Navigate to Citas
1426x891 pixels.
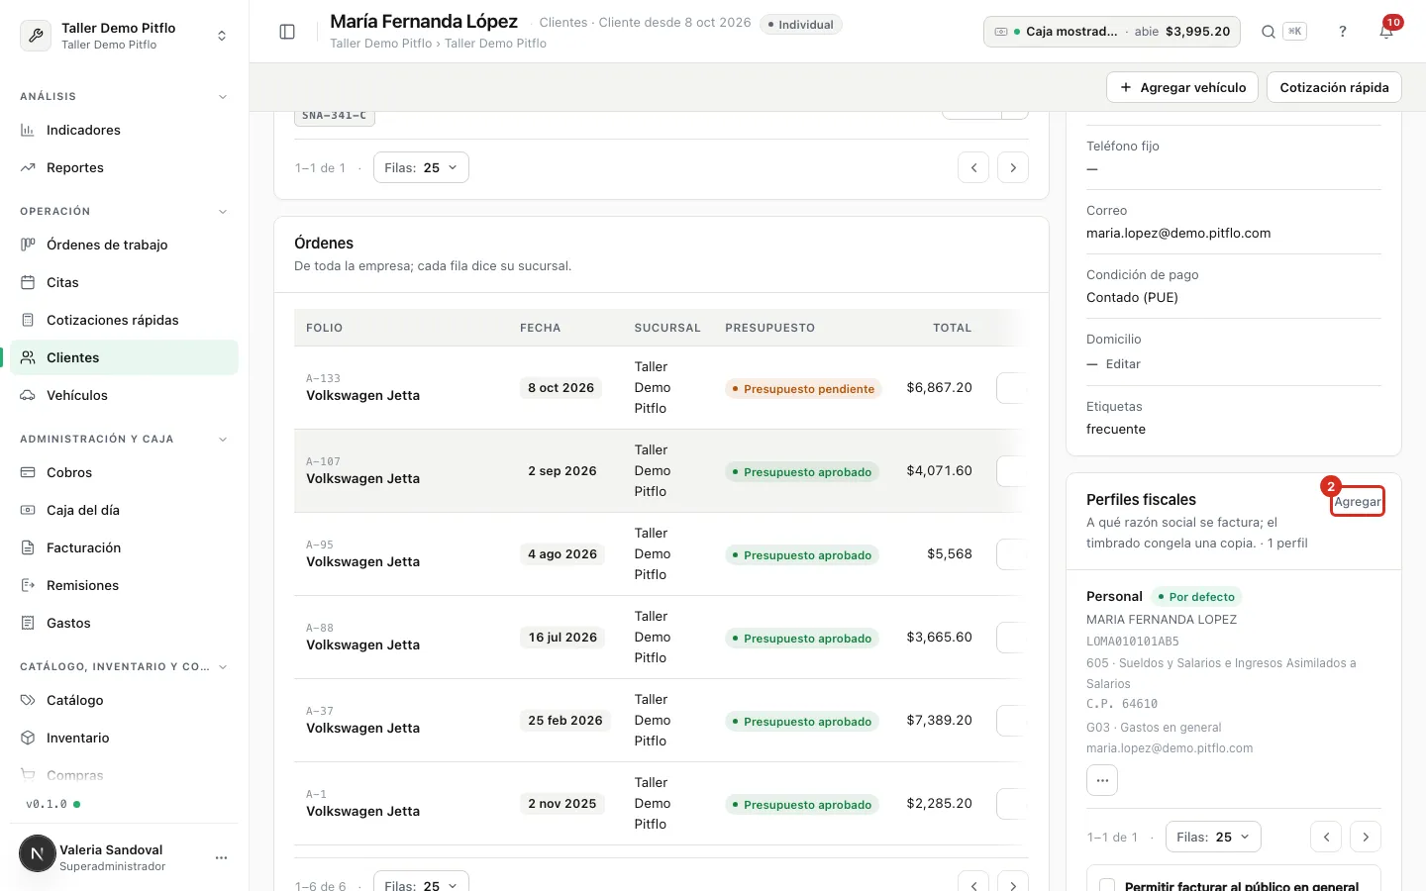point(125,282)
